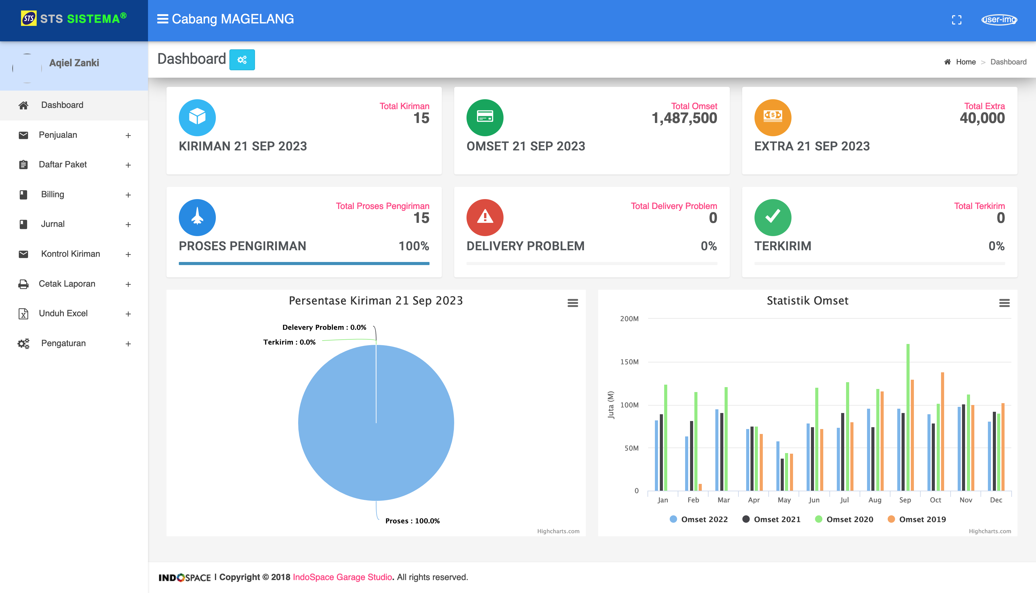This screenshot has height=593, width=1036.
Task: Click the Kontrol Kiriman envelope icon
Action: point(23,254)
